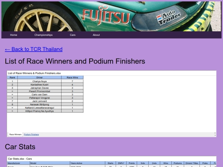Click the sheet tabs scroll up arrow
The width and height of the screenshot is (223, 167).
coord(215,133)
